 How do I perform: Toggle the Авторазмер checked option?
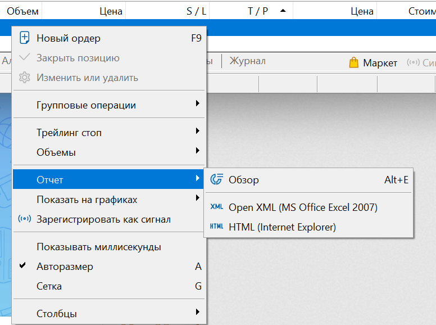pyautogui.click(x=110, y=267)
